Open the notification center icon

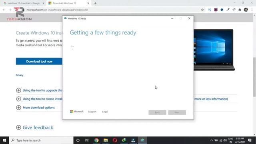pos(250,140)
